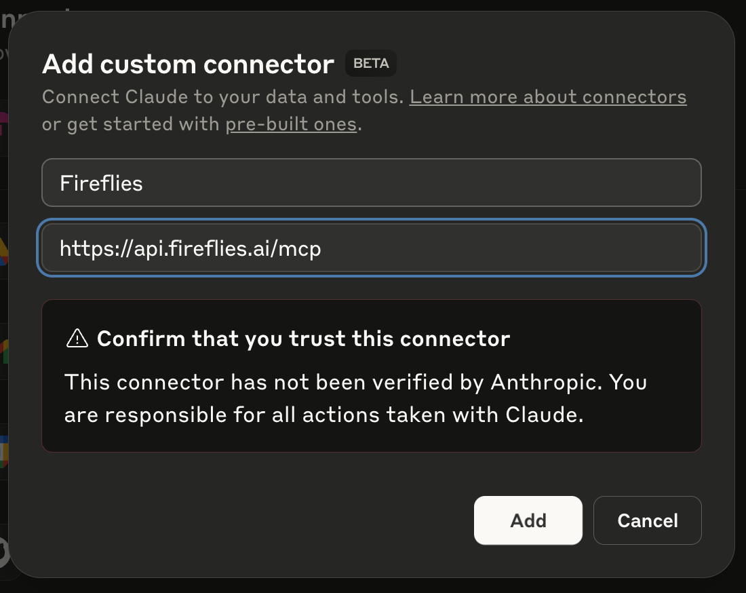Screen dimensions: 746x593
Task: Open Learn more about connectors link
Action: pos(548,97)
